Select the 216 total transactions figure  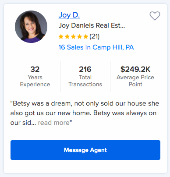click(x=85, y=69)
